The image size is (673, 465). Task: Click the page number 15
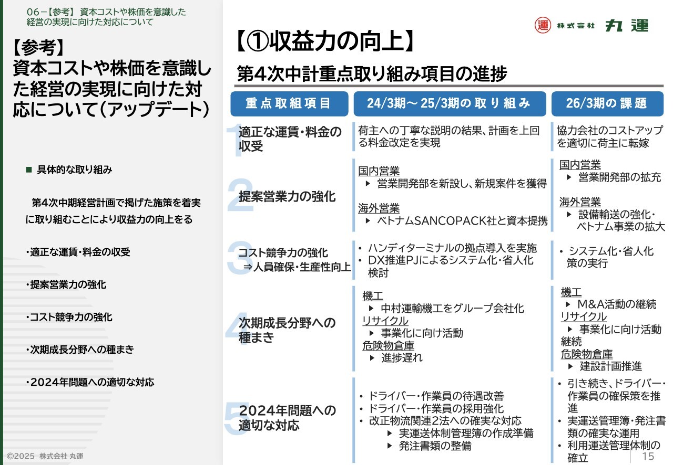(648, 456)
